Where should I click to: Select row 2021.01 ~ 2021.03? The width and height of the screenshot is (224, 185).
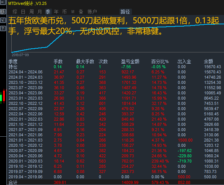(115, 140)
